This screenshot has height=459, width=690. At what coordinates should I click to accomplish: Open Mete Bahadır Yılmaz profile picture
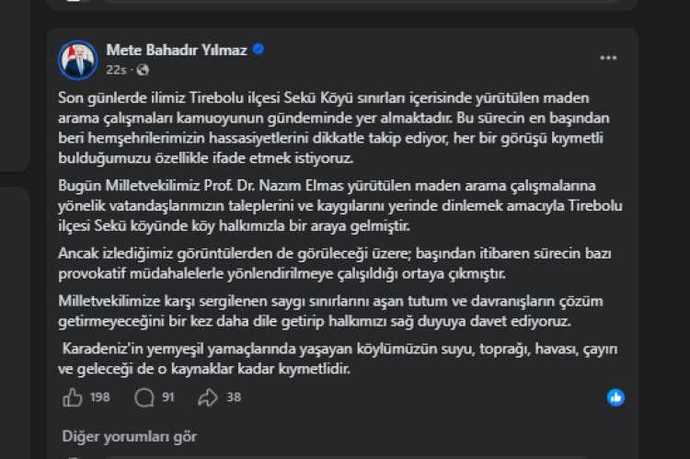[x=78, y=60]
